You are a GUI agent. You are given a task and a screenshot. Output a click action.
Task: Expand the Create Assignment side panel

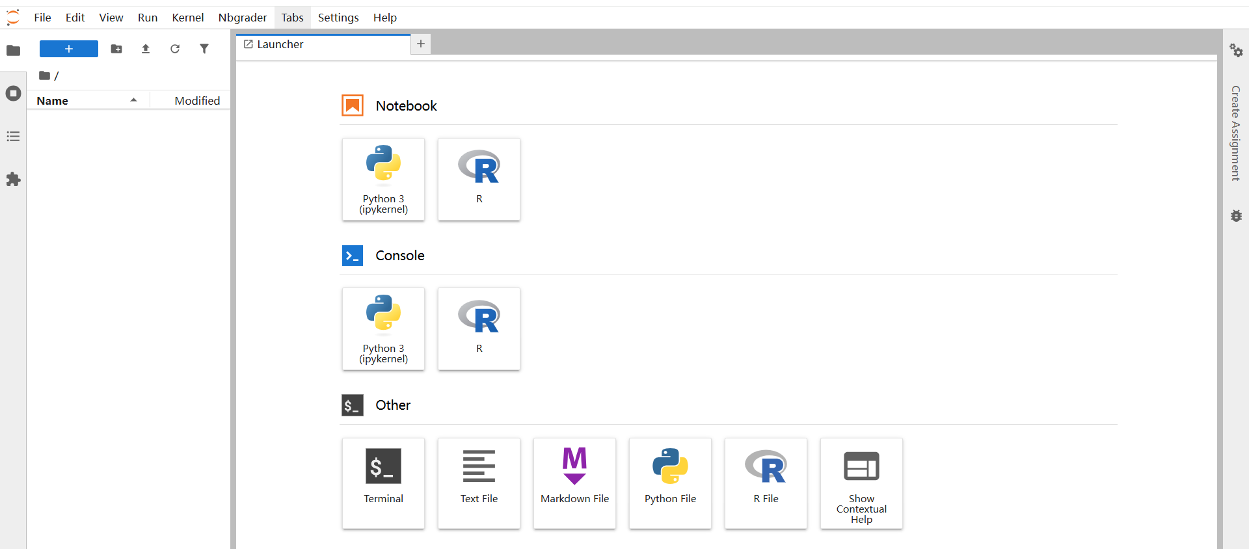coord(1235,133)
